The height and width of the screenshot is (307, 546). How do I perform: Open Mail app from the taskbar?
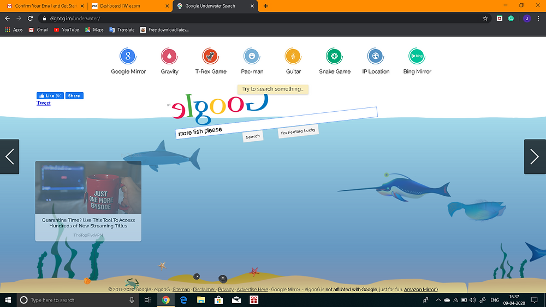[x=236, y=300]
